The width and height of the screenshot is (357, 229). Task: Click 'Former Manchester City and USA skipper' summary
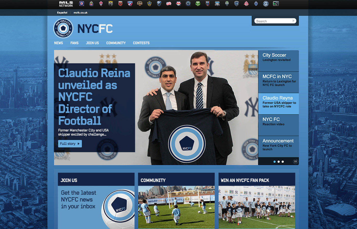tap(83, 132)
